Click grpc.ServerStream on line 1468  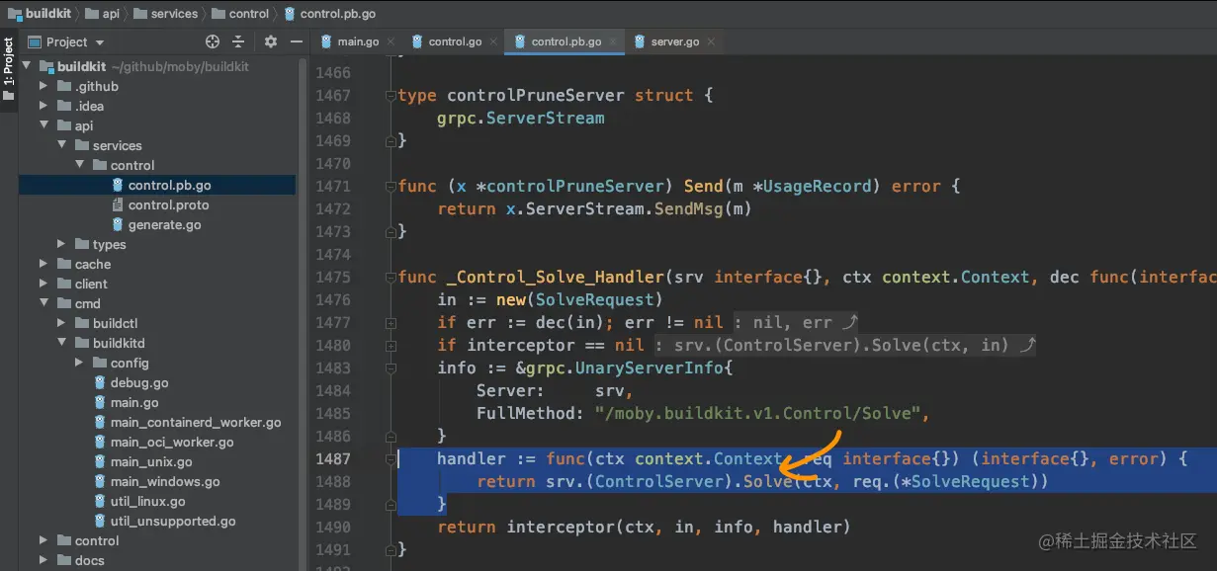(520, 119)
